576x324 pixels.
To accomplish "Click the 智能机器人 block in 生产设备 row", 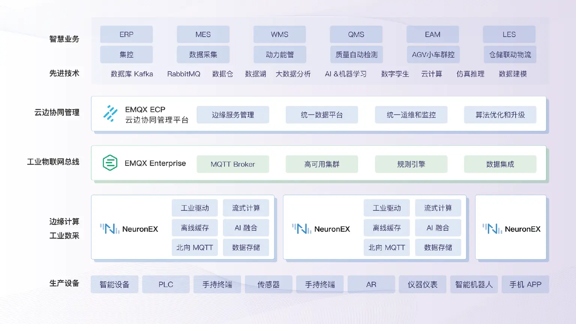I will point(474,284).
